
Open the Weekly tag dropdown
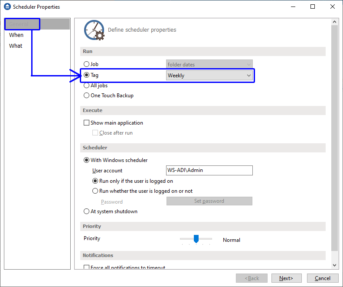coord(209,76)
